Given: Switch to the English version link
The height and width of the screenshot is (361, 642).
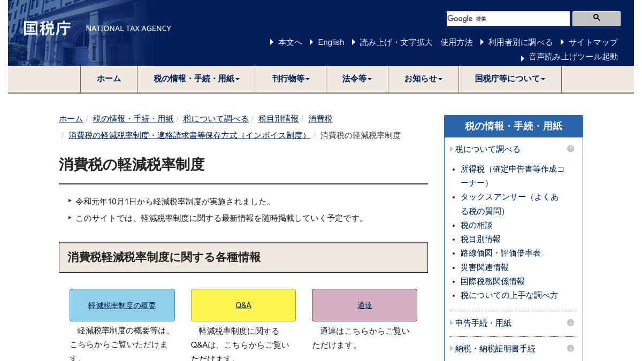Looking at the screenshot, I should (331, 42).
